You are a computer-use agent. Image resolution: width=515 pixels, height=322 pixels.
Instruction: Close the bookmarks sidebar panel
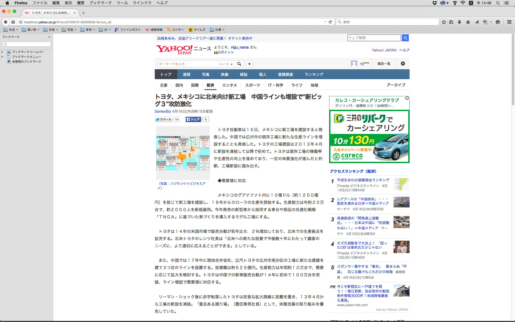tap(49, 37)
